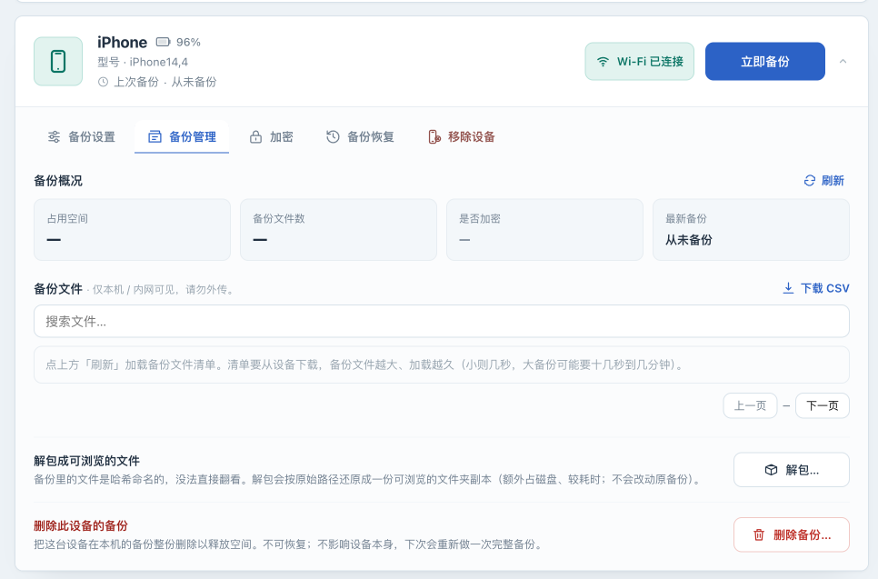
Task: Click the download arrow icon
Action: pos(788,288)
